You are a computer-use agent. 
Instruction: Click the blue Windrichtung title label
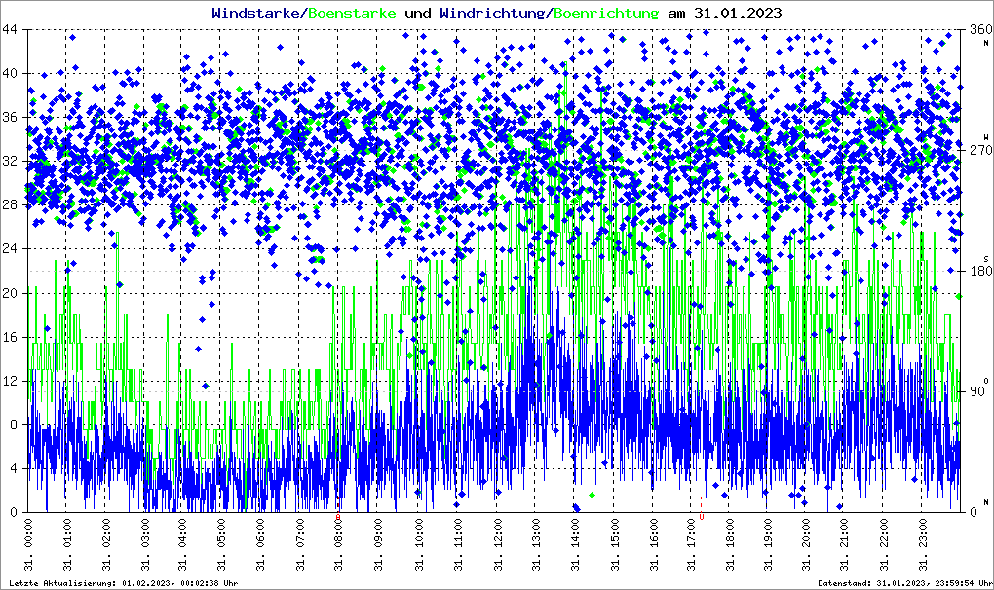pyautogui.click(x=493, y=13)
